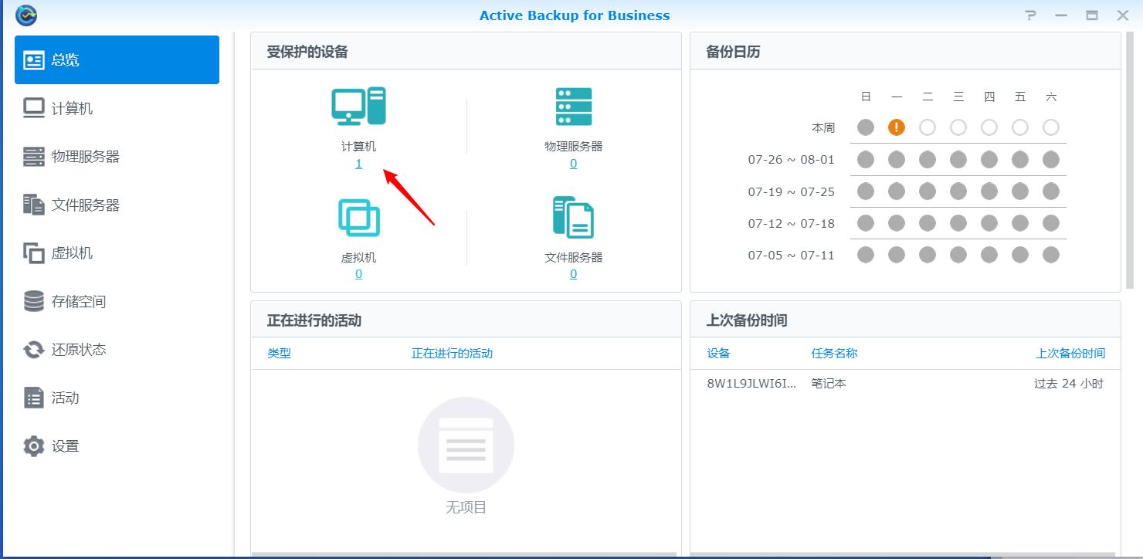This screenshot has height=559, width=1143.
Task: Close the Active Backup for Business window
Action: click(1123, 15)
